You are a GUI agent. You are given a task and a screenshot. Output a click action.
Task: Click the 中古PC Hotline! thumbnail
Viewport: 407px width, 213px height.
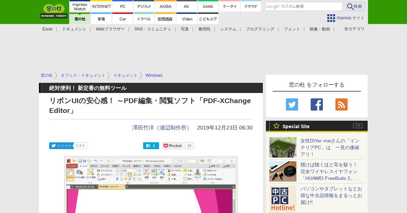pyautogui.click(x=283, y=199)
